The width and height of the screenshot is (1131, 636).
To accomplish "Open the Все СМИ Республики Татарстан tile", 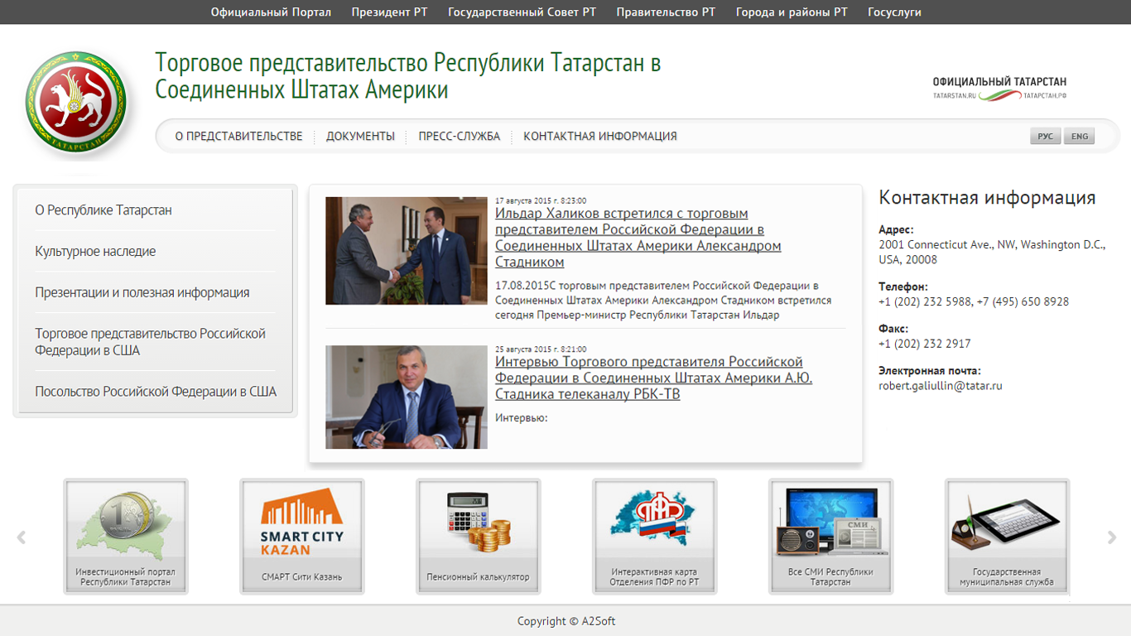I will (830, 536).
